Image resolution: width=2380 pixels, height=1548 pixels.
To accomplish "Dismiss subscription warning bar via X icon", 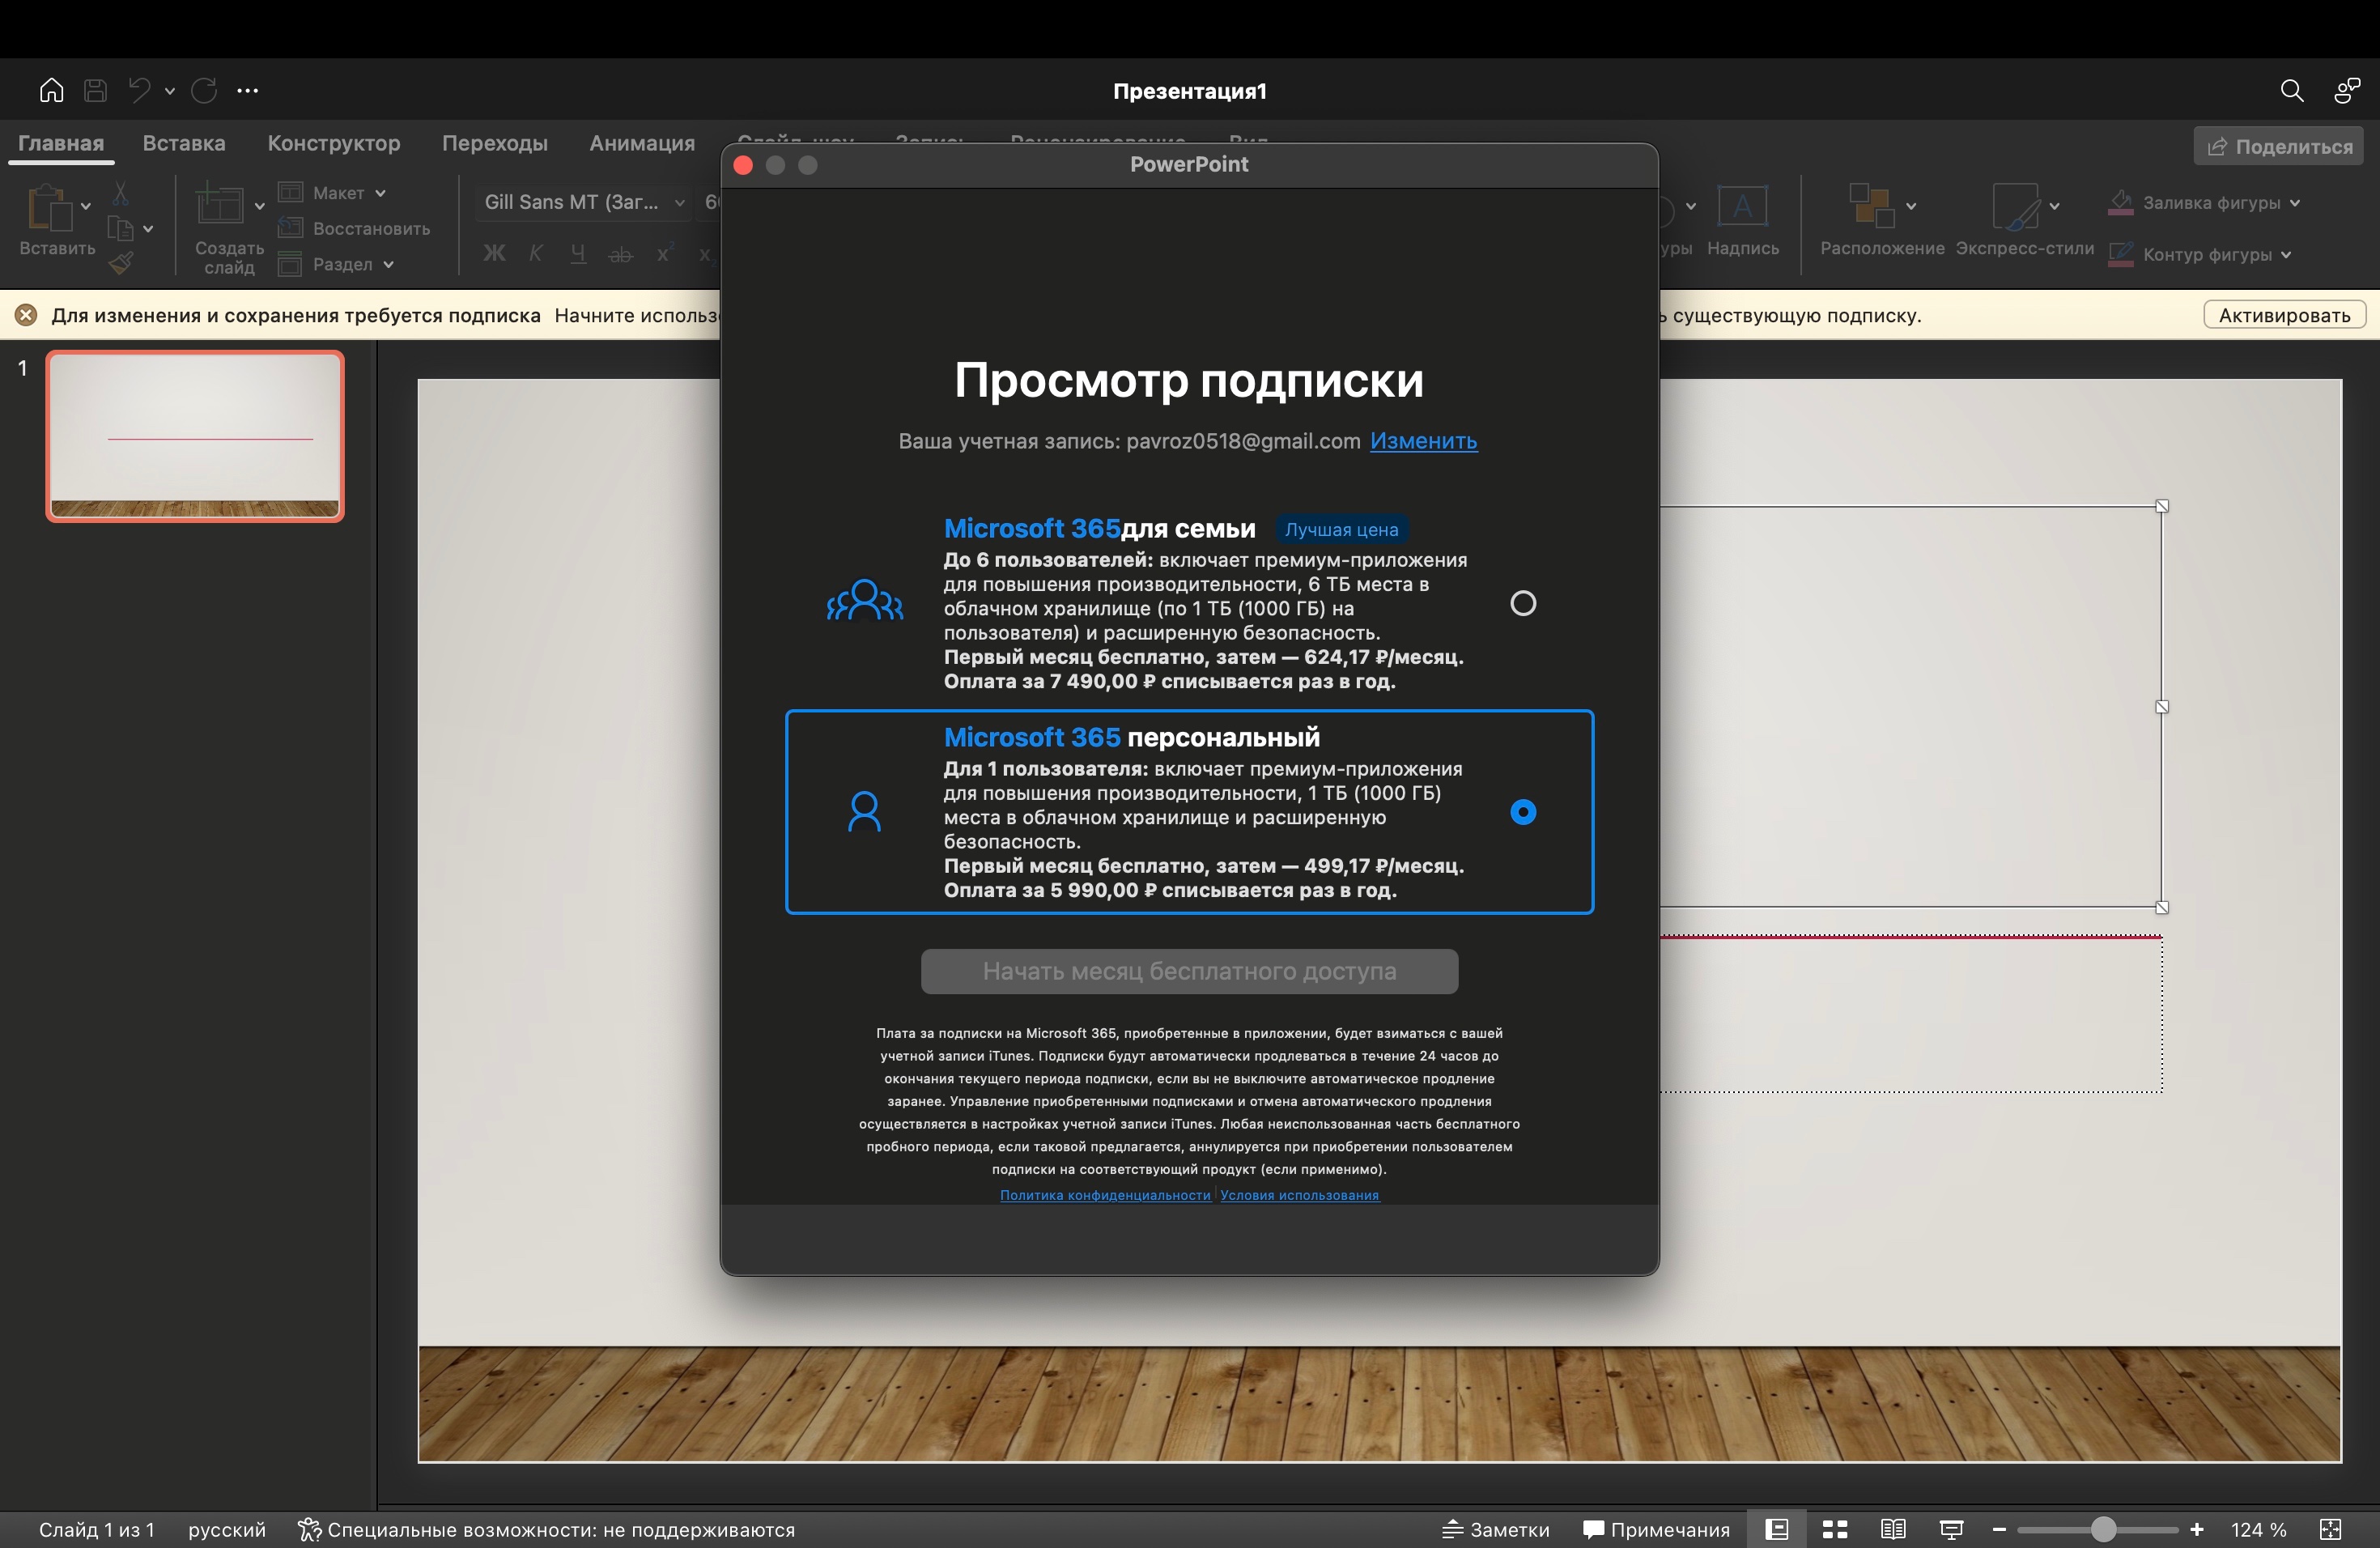I will 26,315.
